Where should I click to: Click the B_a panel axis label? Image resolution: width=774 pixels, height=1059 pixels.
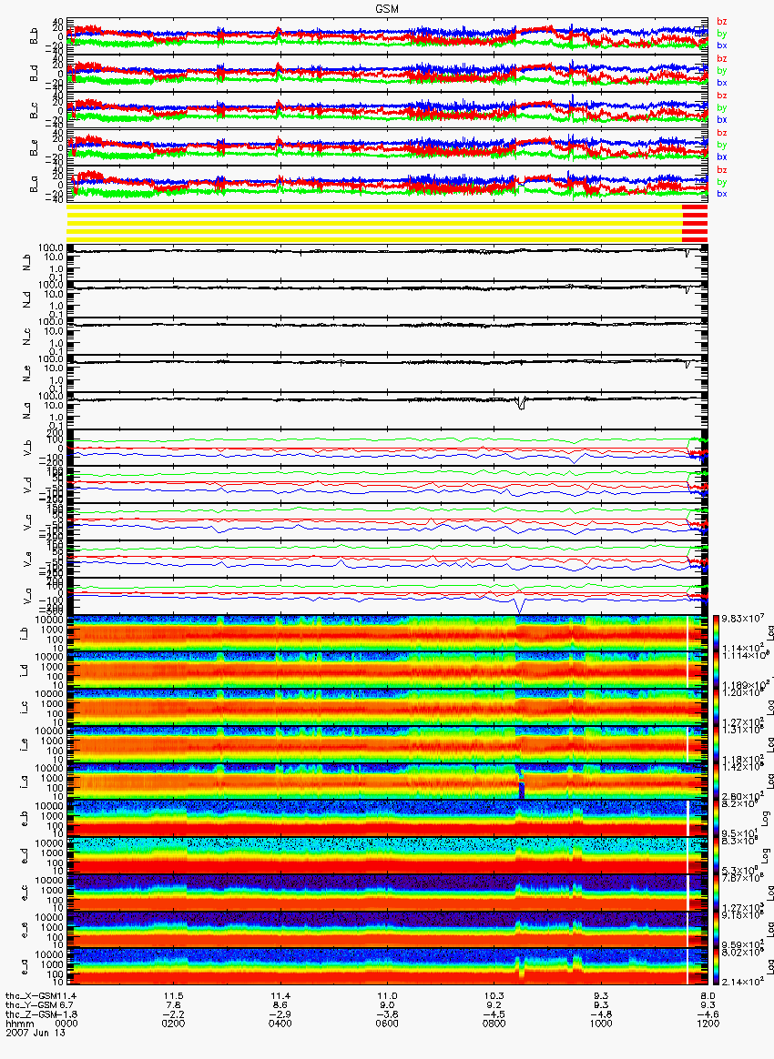click(x=34, y=185)
